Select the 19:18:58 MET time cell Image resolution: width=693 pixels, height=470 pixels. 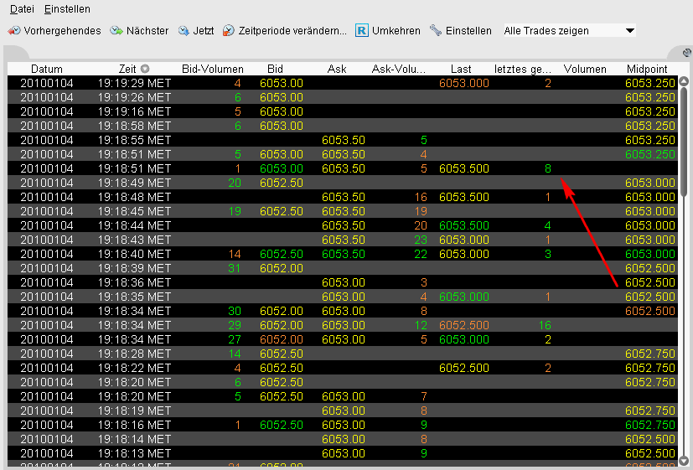point(134,126)
